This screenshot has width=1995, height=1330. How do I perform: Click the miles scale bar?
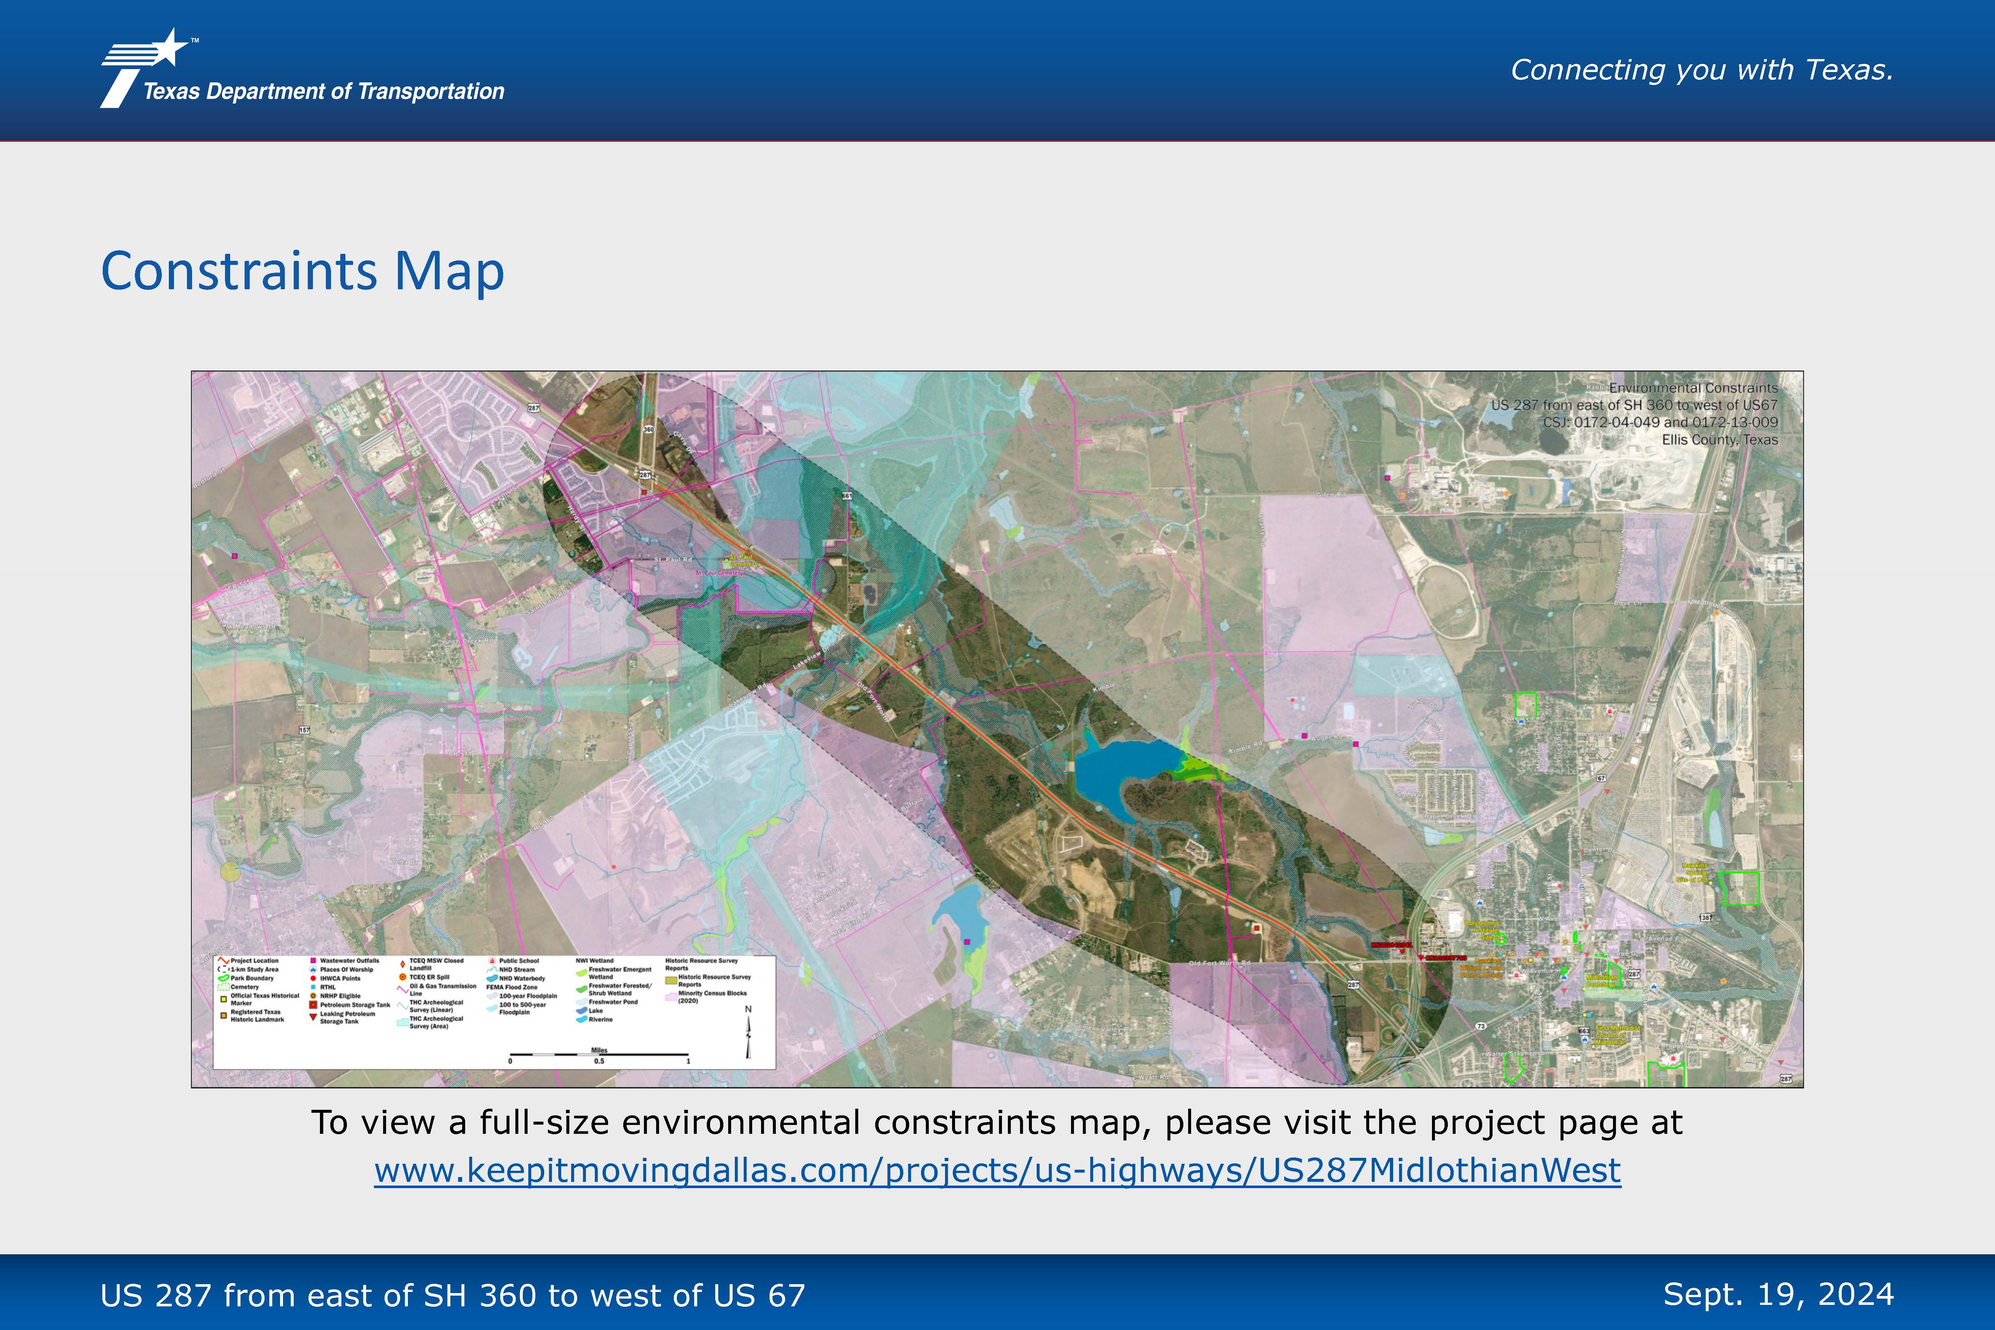[599, 1054]
